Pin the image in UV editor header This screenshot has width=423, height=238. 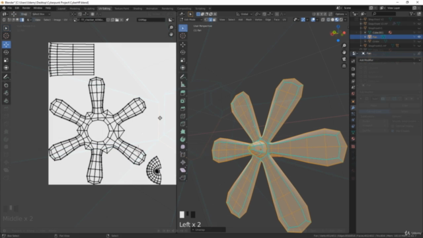pos(128,20)
